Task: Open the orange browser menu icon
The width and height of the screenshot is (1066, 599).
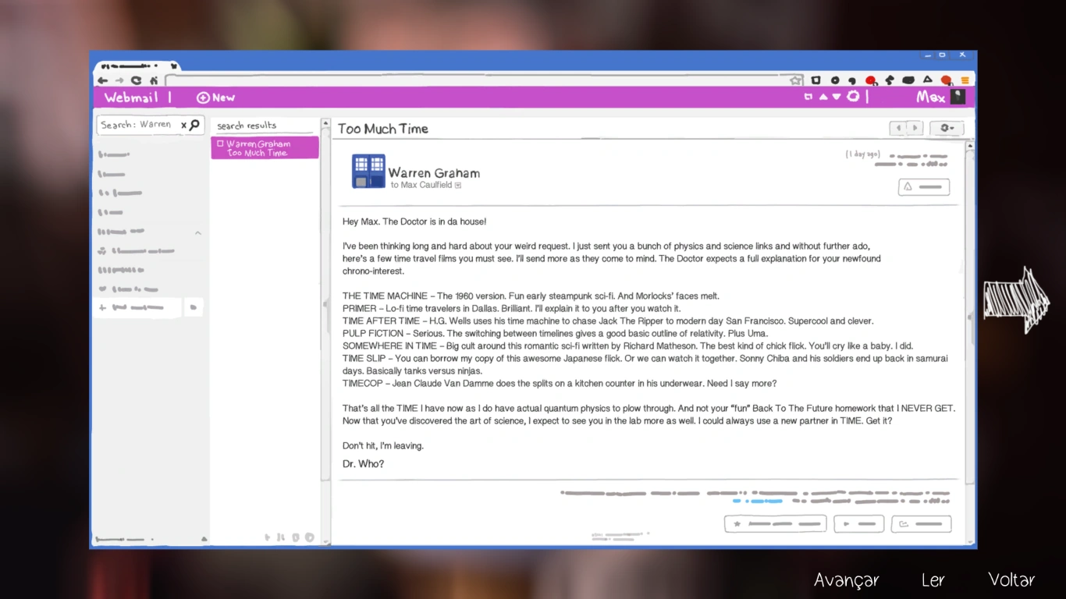Action: [x=965, y=80]
